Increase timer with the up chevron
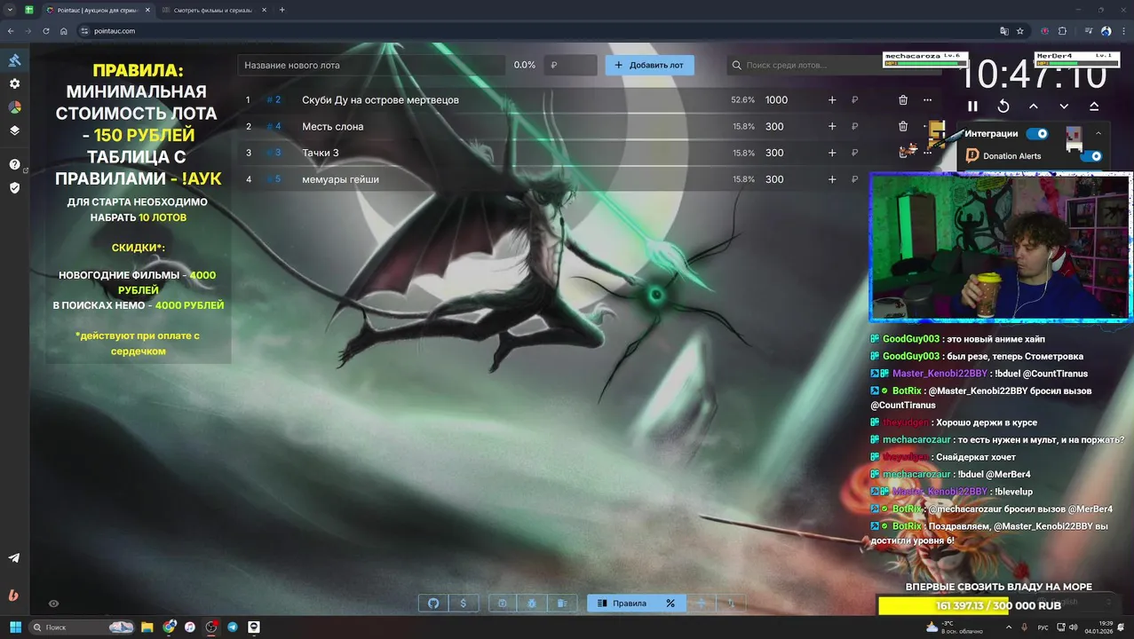Image resolution: width=1134 pixels, height=639 pixels. coord(1034,106)
